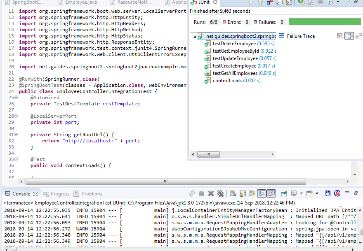This screenshot has width=363, height=251.
Task: Open the Display Selected Console dropdown
Action: pos(300,193)
